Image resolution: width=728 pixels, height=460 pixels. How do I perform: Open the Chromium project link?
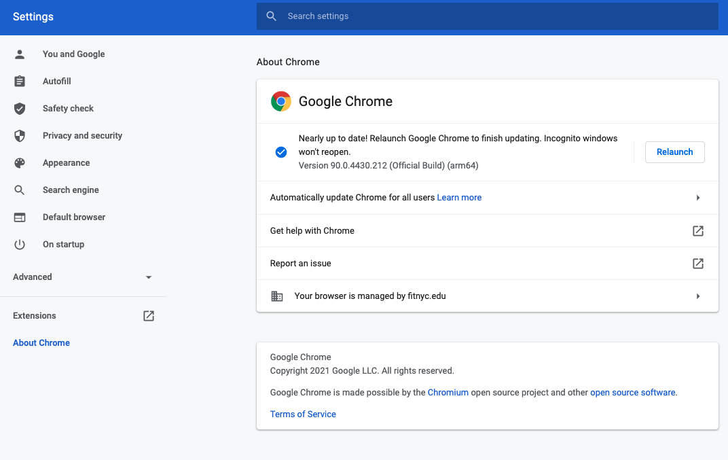(x=448, y=393)
